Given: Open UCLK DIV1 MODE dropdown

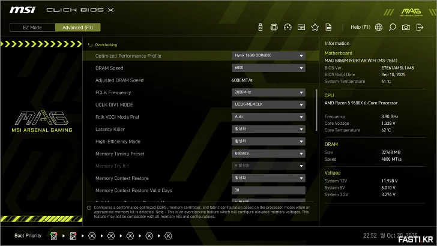Looking at the screenshot, I should (x=268, y=104).
